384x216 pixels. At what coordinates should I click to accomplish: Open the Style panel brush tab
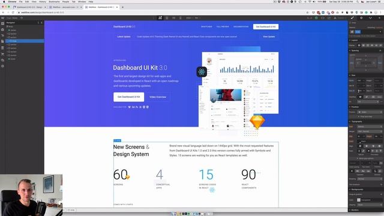pos(352,18)
